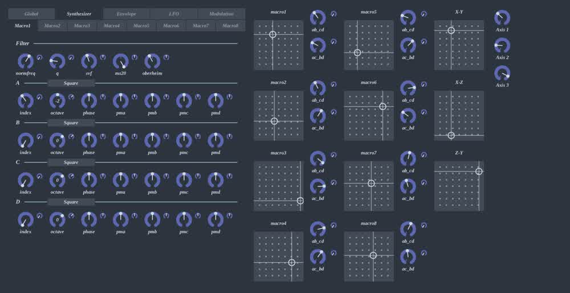Click macro1 ab_cd knob
The height and width of the screenshot is (293, 570).
tap(317, 18)
